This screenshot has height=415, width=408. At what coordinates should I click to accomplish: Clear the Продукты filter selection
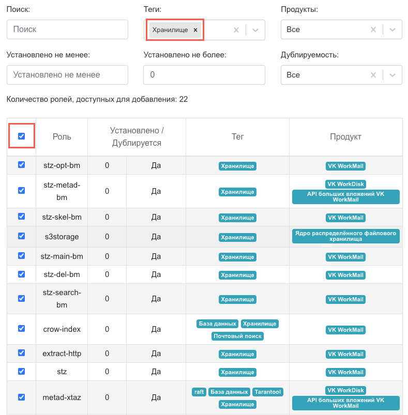pyautogui.click(x=373, y=30)
